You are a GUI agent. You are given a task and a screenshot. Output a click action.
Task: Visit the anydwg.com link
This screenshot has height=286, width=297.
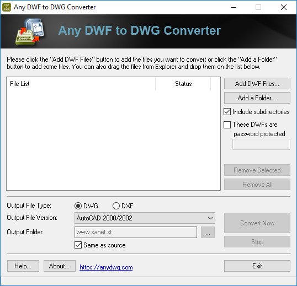tap(106, 267)
